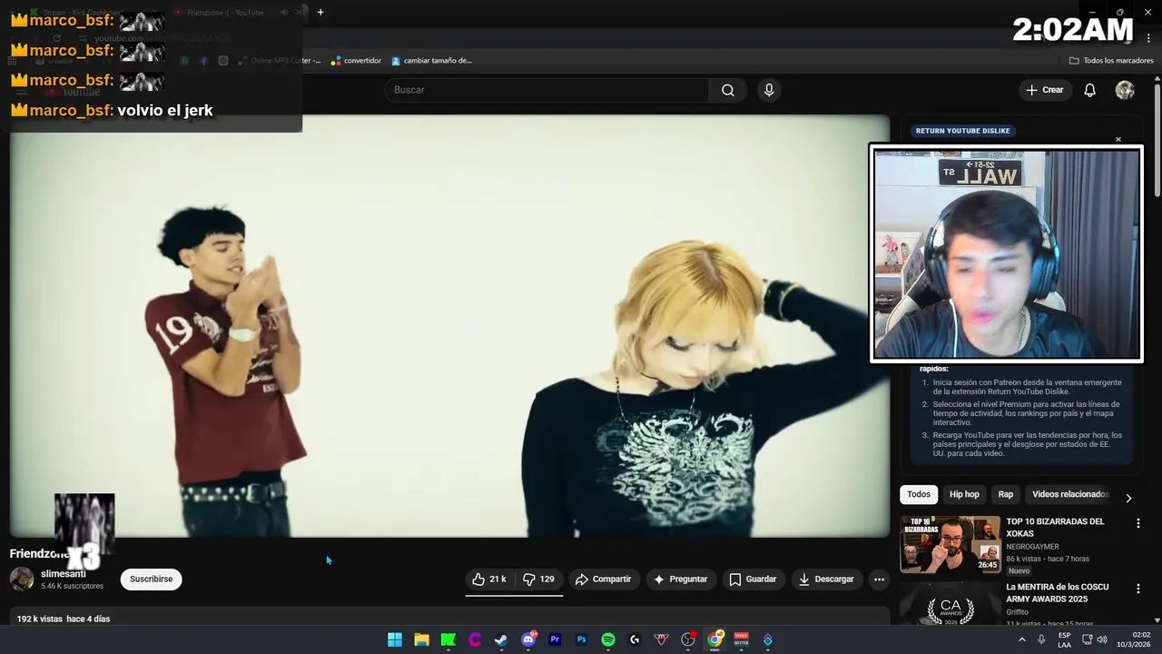This screenshot has height=654, width=1162.
Task: Like the video with 21 k likes
Action: tap(489, 580)
